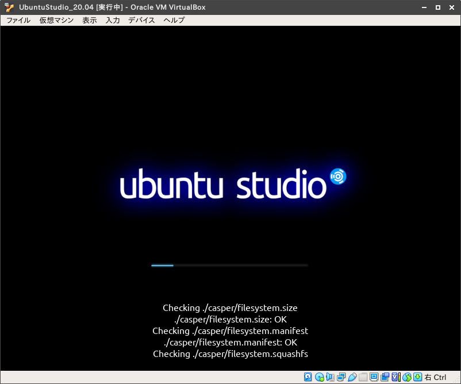Click the mouse integration status icon
The height and width of the screenshot is (384, 461).
point(407,377)
